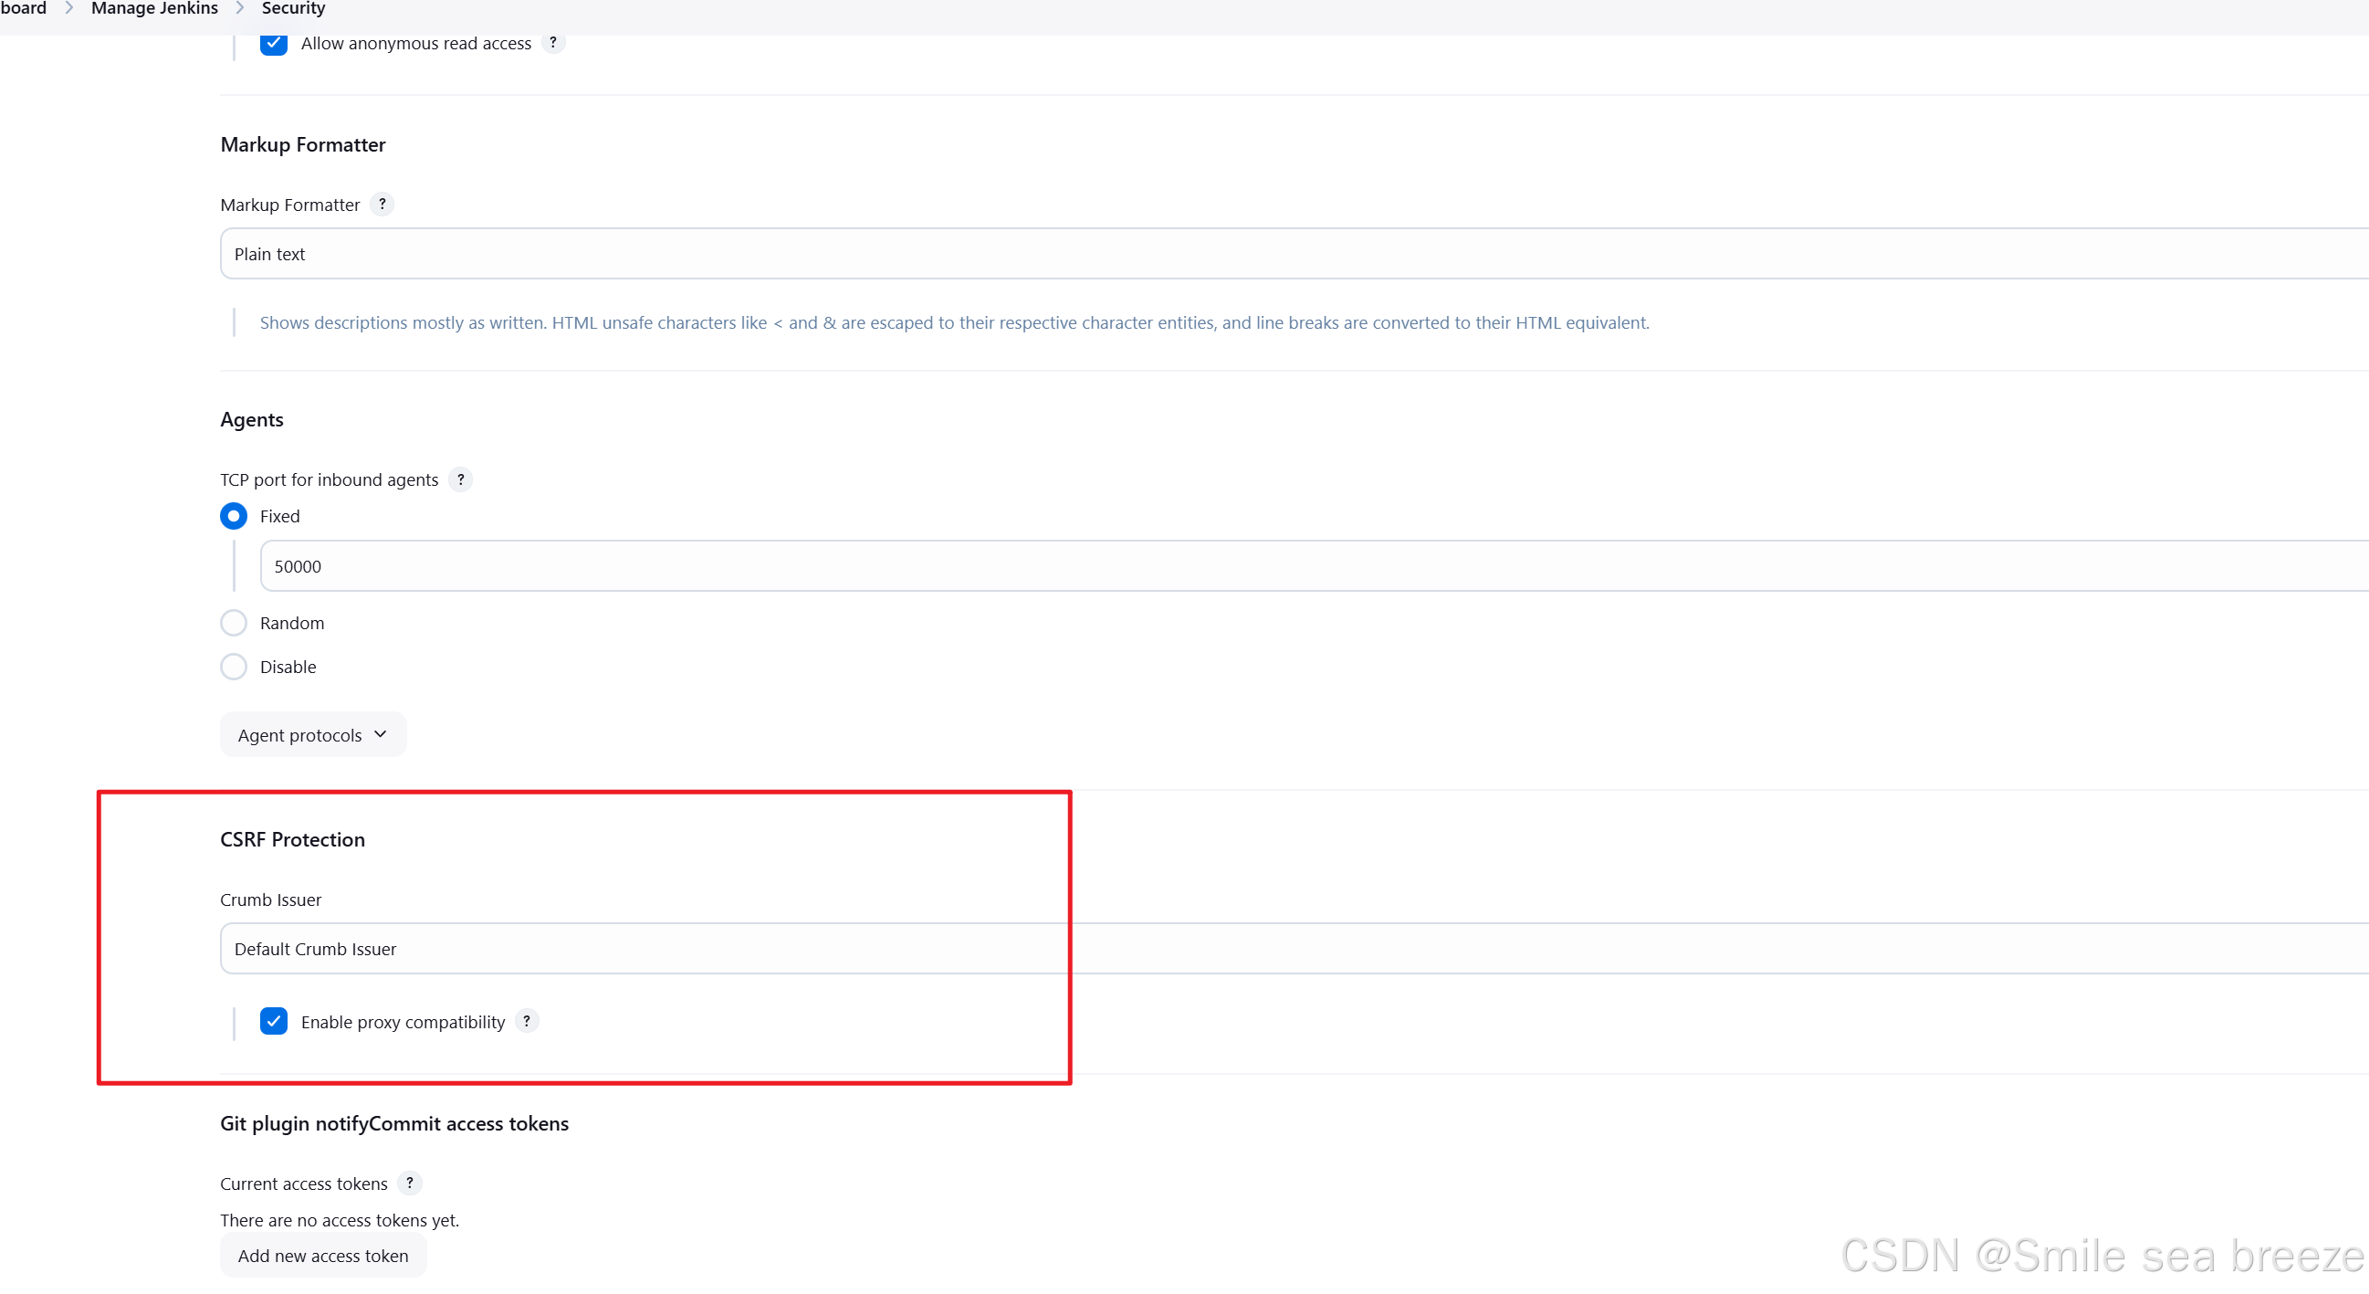This screenshot has width=2369, height=1294.
Task: Open help for TCP port for inbound agents
Action: [x=461, y=479]
